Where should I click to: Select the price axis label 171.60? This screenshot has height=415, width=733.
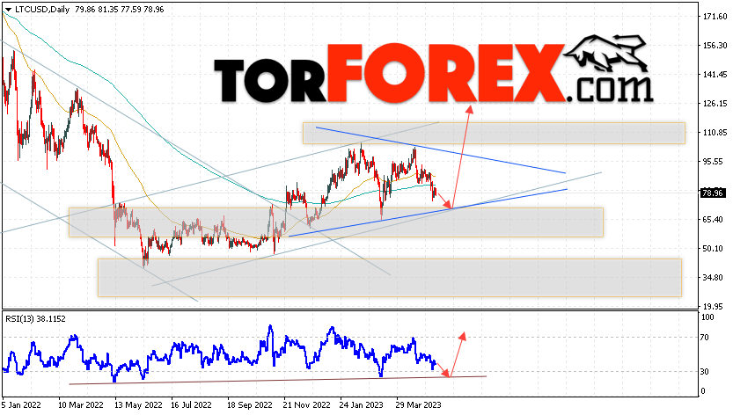pyautogui.click(x=715, y=17)
